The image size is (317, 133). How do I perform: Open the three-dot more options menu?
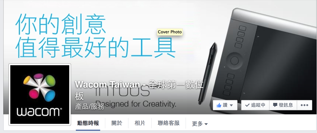coord(304,105)
